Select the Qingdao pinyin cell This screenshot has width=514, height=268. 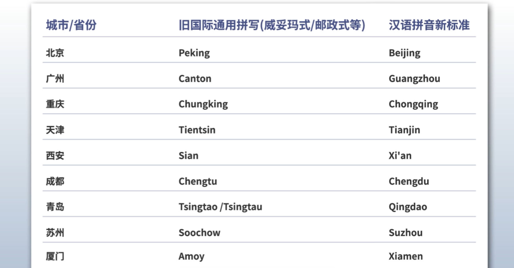[408, 207]
